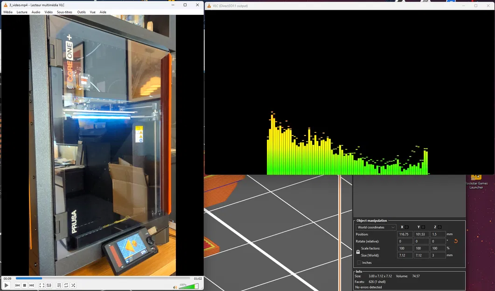This screenshot has height=291, width=495.
Task: Click the 'No errors detected' text
Action: 369,287
